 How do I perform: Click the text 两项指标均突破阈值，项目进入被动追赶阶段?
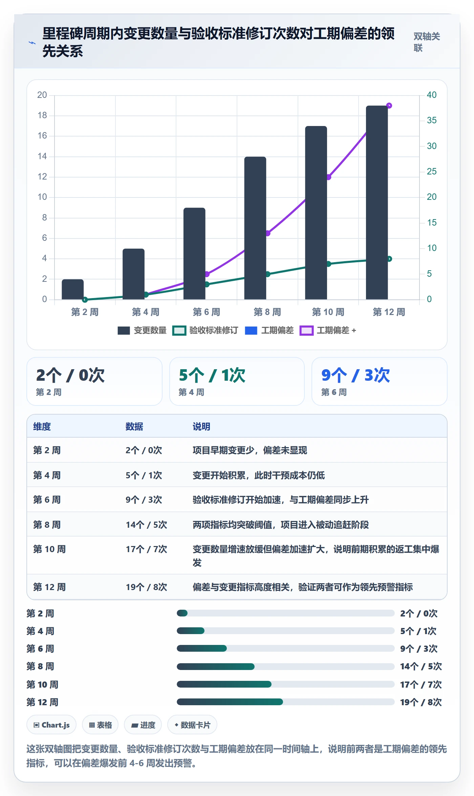point(281,525)
